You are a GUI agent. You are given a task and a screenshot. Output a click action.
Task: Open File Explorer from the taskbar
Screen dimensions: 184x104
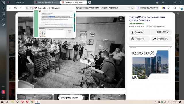[12, 102]
